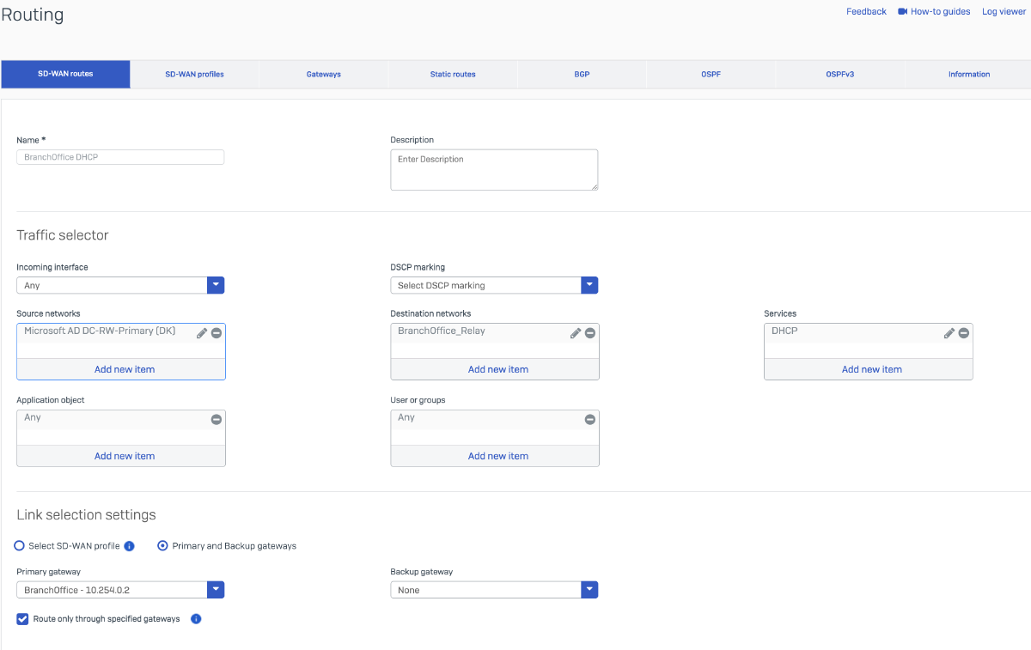Remove the Any application object entry

[x=217, y=419]
